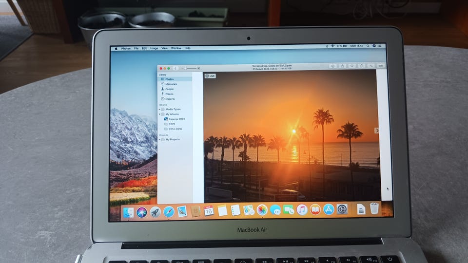
Task: Click the Edit button in Photos
Action: tap(381, 66)
